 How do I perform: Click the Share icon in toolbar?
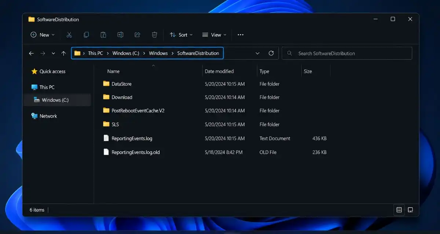[137, 35]
